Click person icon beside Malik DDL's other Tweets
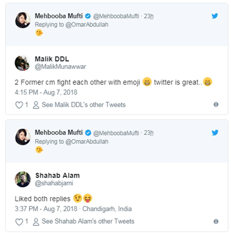This screenshot has width=231, height=233. (36, 105)
